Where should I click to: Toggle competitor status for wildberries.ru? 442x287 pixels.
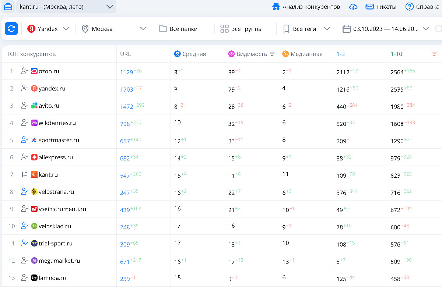pyautogui.click(x=25, y=123)
